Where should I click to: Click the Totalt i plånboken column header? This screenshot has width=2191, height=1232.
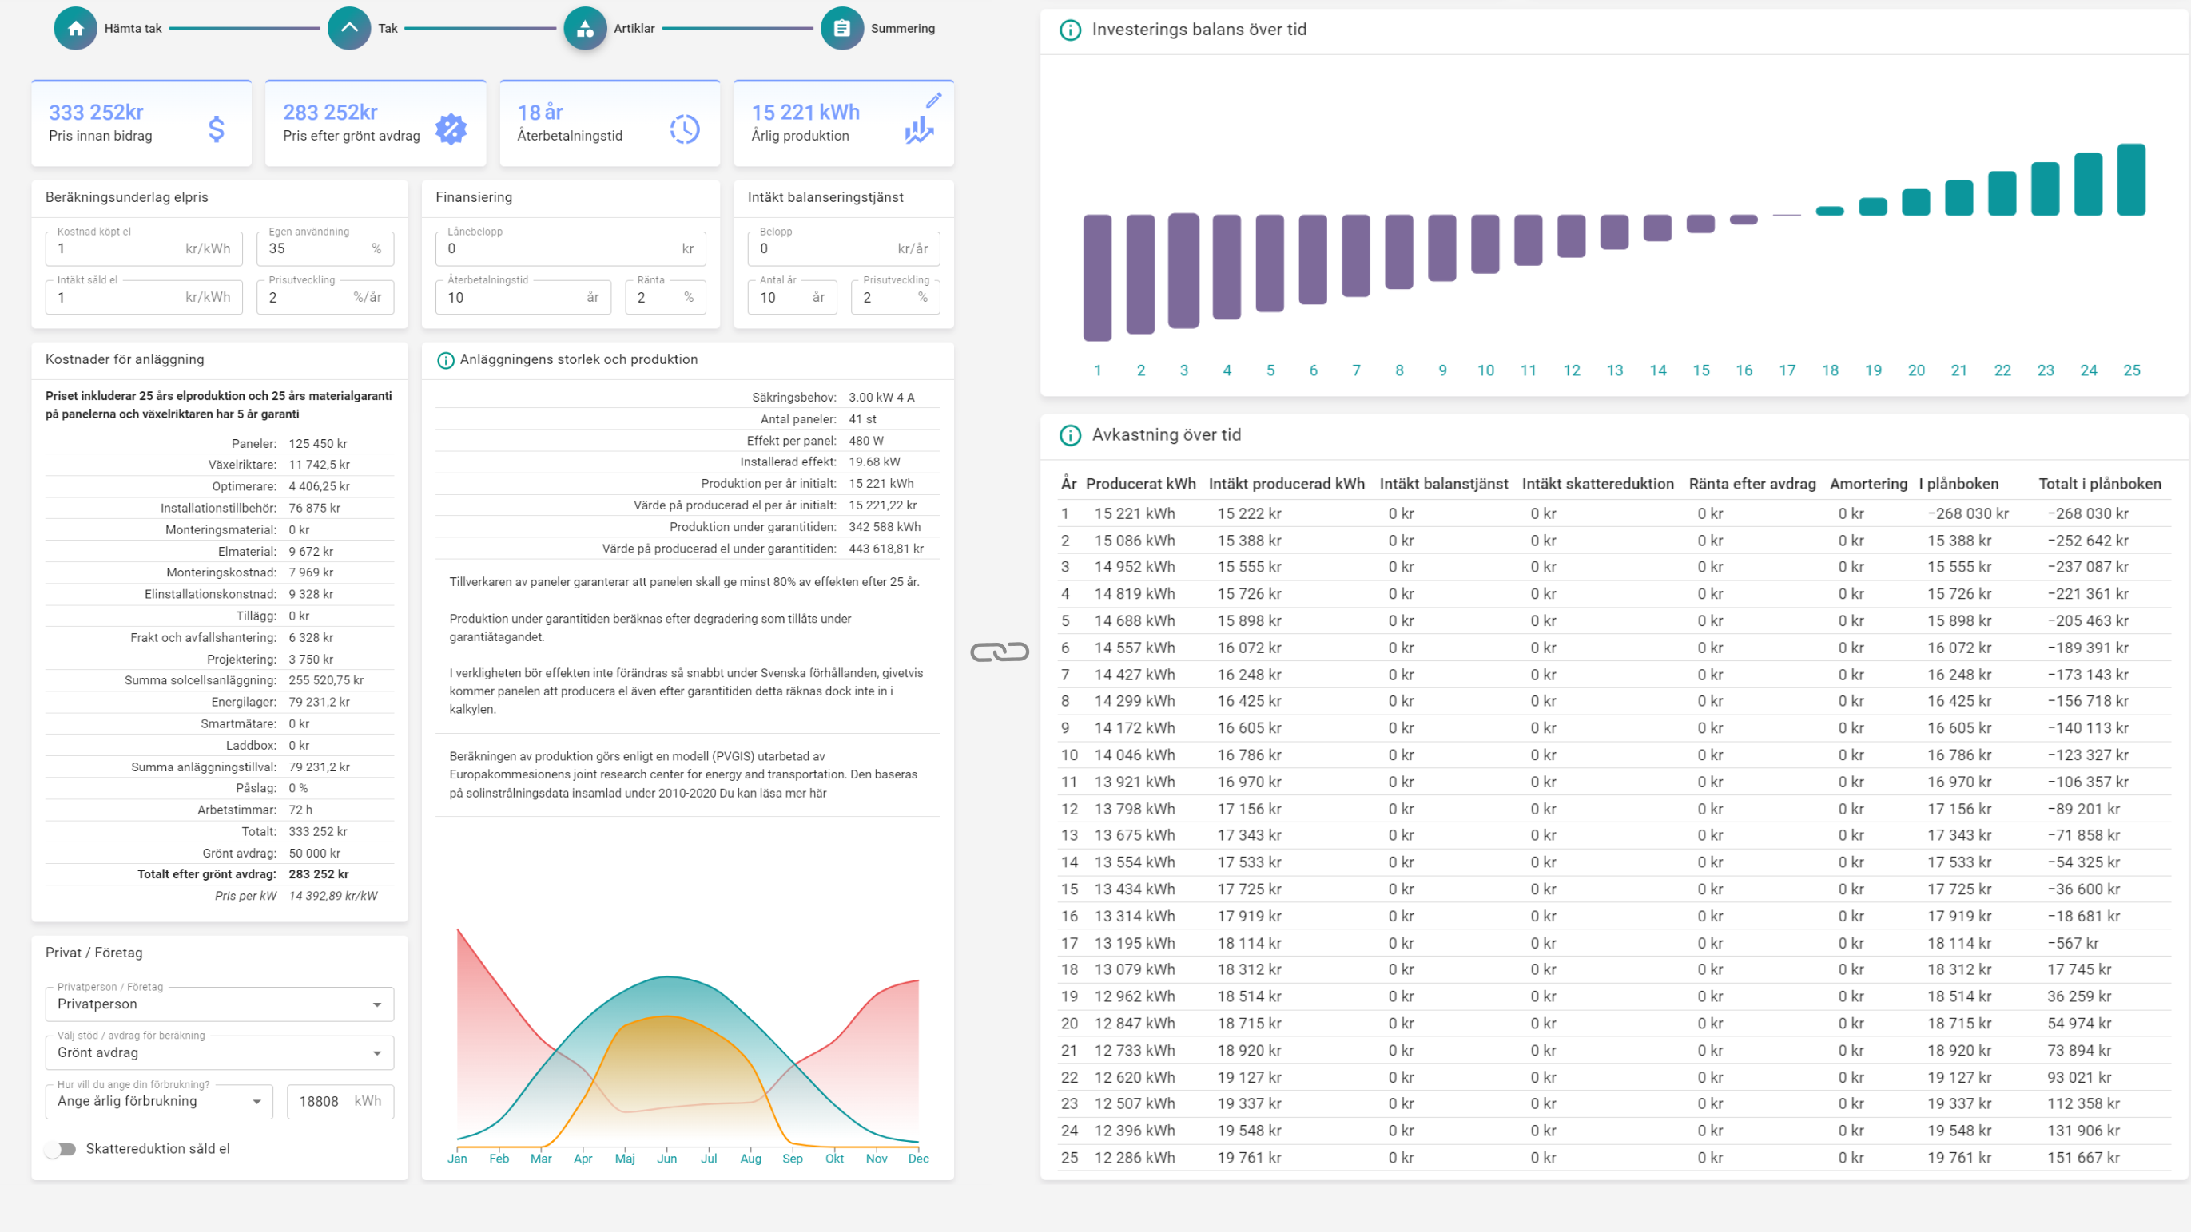(x=2099, y=483)
